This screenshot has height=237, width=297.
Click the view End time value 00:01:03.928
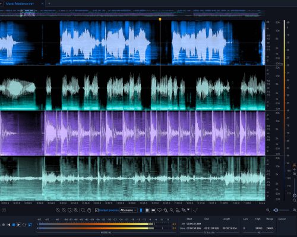pyautogui.click(x=211, y=228)
